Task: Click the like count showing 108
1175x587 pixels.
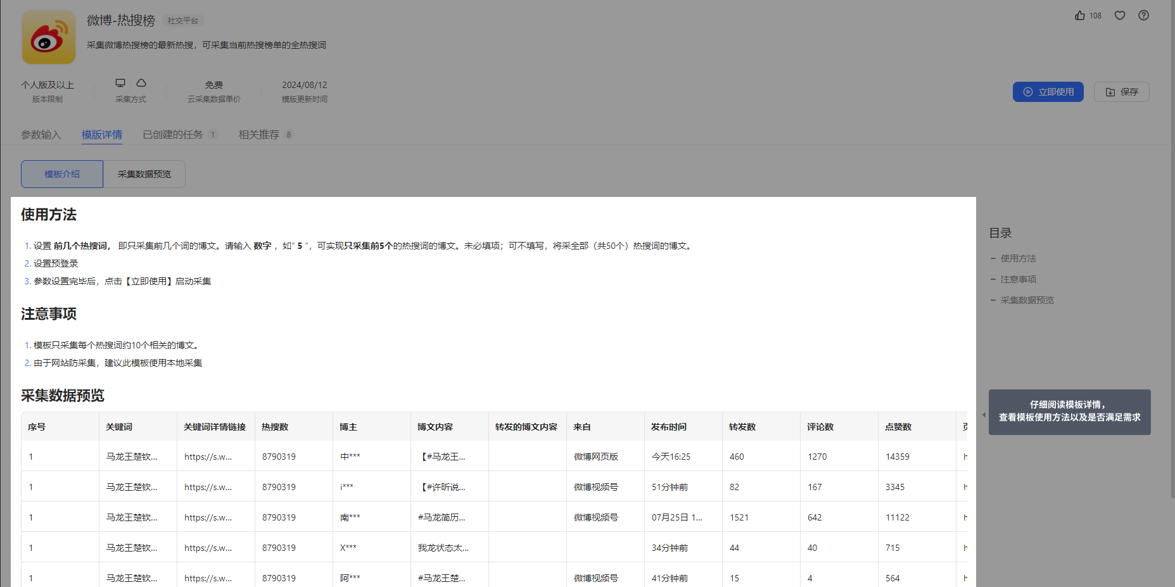Action: tap(1096, 15)
